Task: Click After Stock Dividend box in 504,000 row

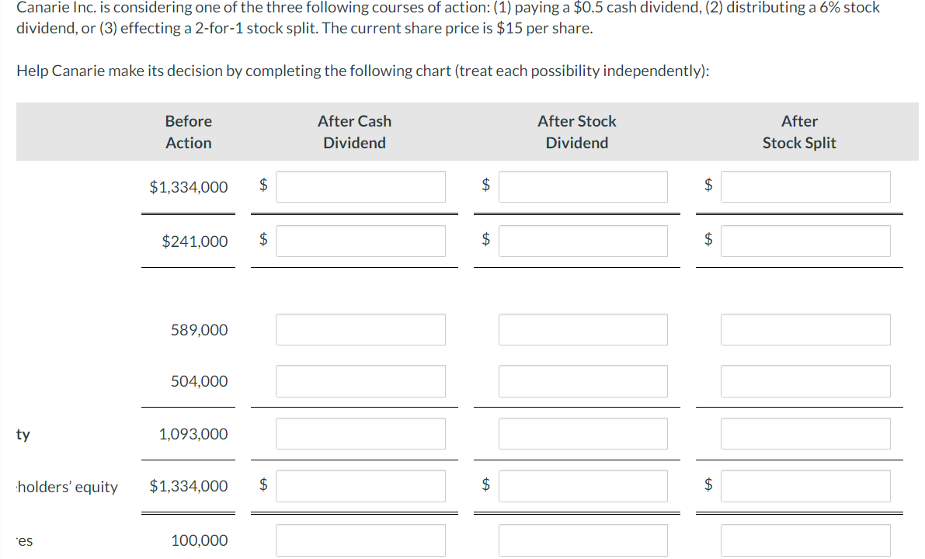Action: click(582, 381)
